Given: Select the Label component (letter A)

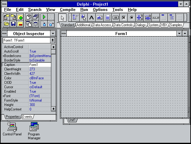Looking at the screenshot, I should [92, 18].
